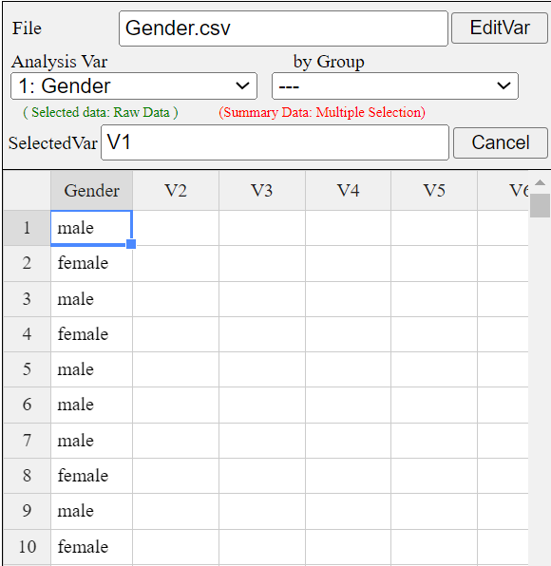551x566 pixels.
Task: Select the V4 column header
Action: click(348, 191)
